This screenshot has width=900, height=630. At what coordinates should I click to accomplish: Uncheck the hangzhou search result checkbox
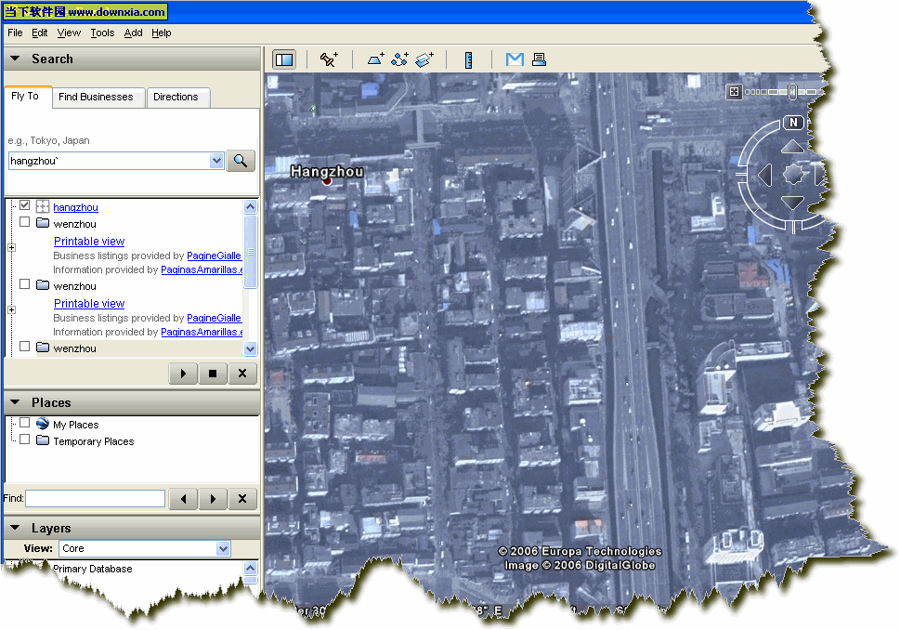25,206
